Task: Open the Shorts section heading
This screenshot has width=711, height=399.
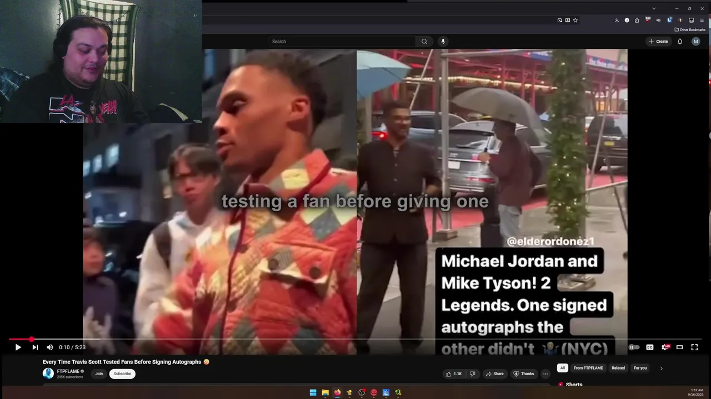Action: coord(574,385)
